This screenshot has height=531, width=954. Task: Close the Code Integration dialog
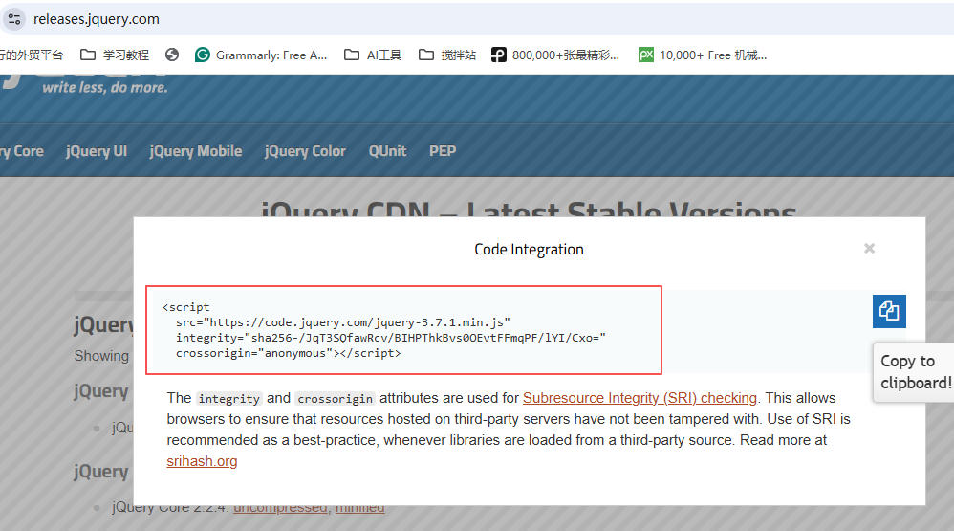pos(870,249)
